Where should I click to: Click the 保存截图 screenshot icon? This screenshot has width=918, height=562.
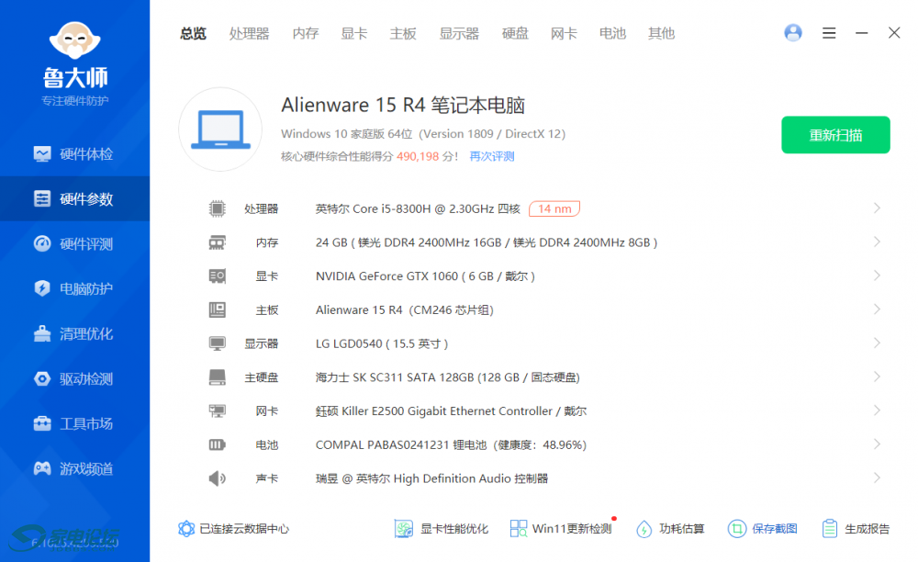(736, 529)
